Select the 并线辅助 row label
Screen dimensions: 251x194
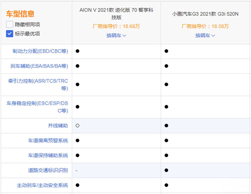pos(58,126)
